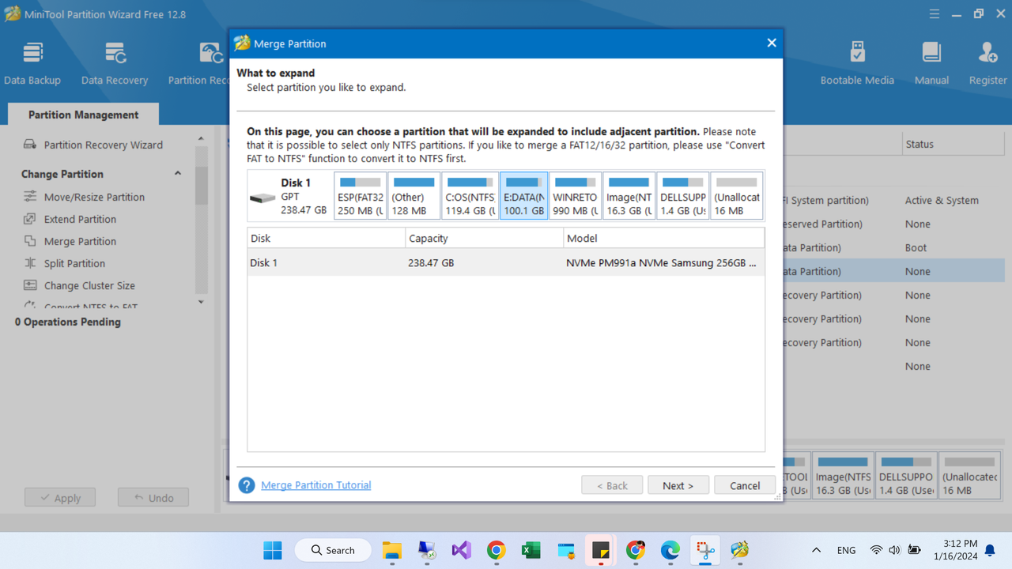Select the WINRETOOLS 990 MB partition
This screenshot has width=1012, height=569.
coord(576,196)
